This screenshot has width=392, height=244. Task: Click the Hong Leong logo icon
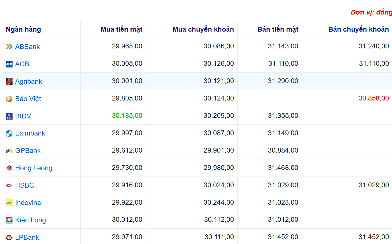pyautogui.click(x=9, y=168)
